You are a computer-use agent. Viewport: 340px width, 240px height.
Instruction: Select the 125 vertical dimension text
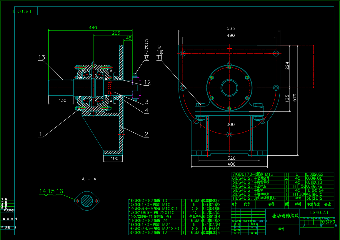pos(287,98)
